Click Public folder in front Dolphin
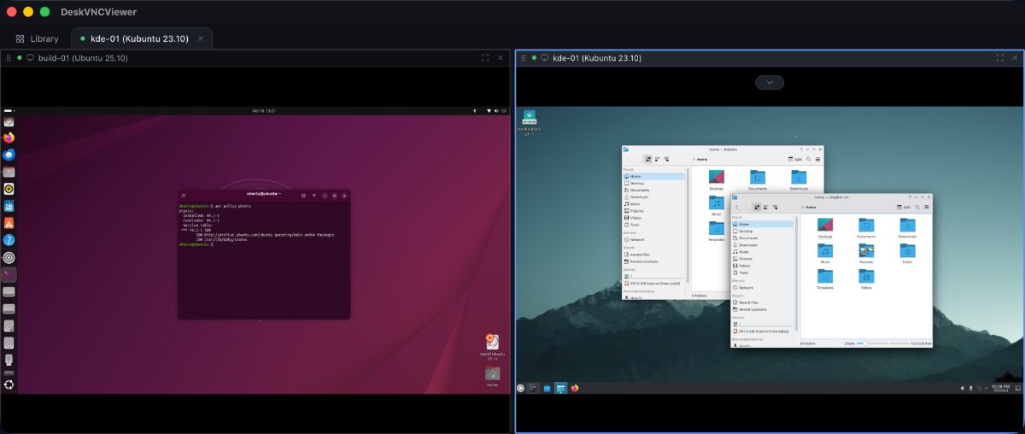1025x434 pixels. point(907,255)
